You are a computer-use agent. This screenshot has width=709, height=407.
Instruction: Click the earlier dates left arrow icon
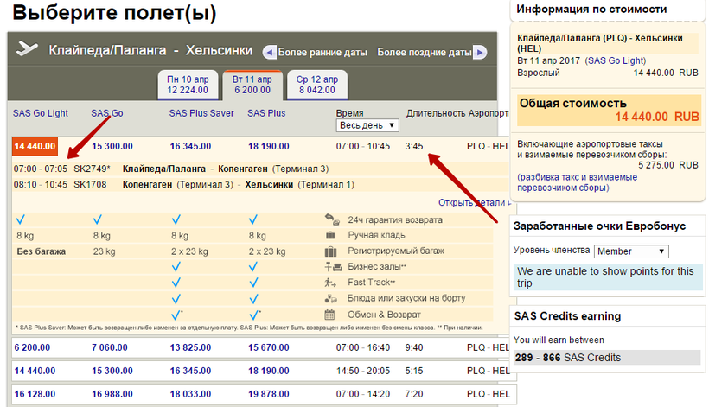[269, 52]
